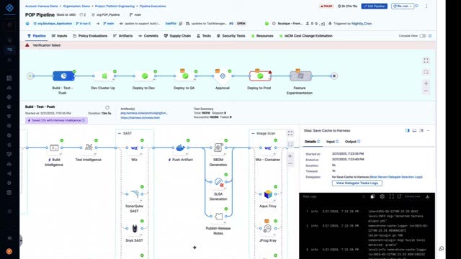Open IaCM Cost Change Estimation tab
Viewport: 461px width, 259px height.
tap(305, 36)
